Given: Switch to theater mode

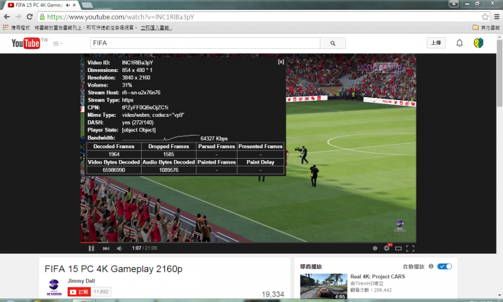Looking at the screenshot, I should click(398, 248).
